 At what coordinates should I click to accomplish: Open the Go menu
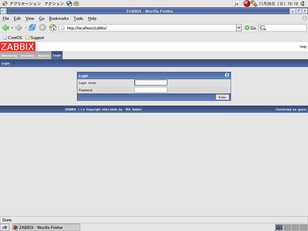tap(41, 19)
